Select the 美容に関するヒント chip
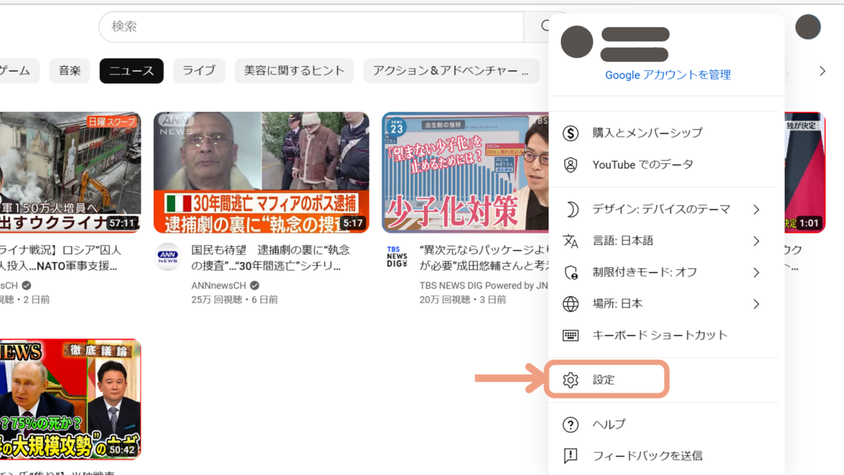 (x=294, y=70)
